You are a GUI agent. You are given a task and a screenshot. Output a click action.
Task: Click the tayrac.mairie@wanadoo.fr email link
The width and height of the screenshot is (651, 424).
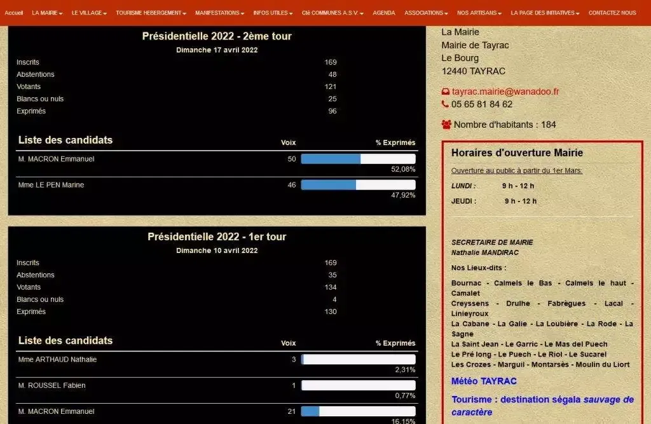point(505,92)
